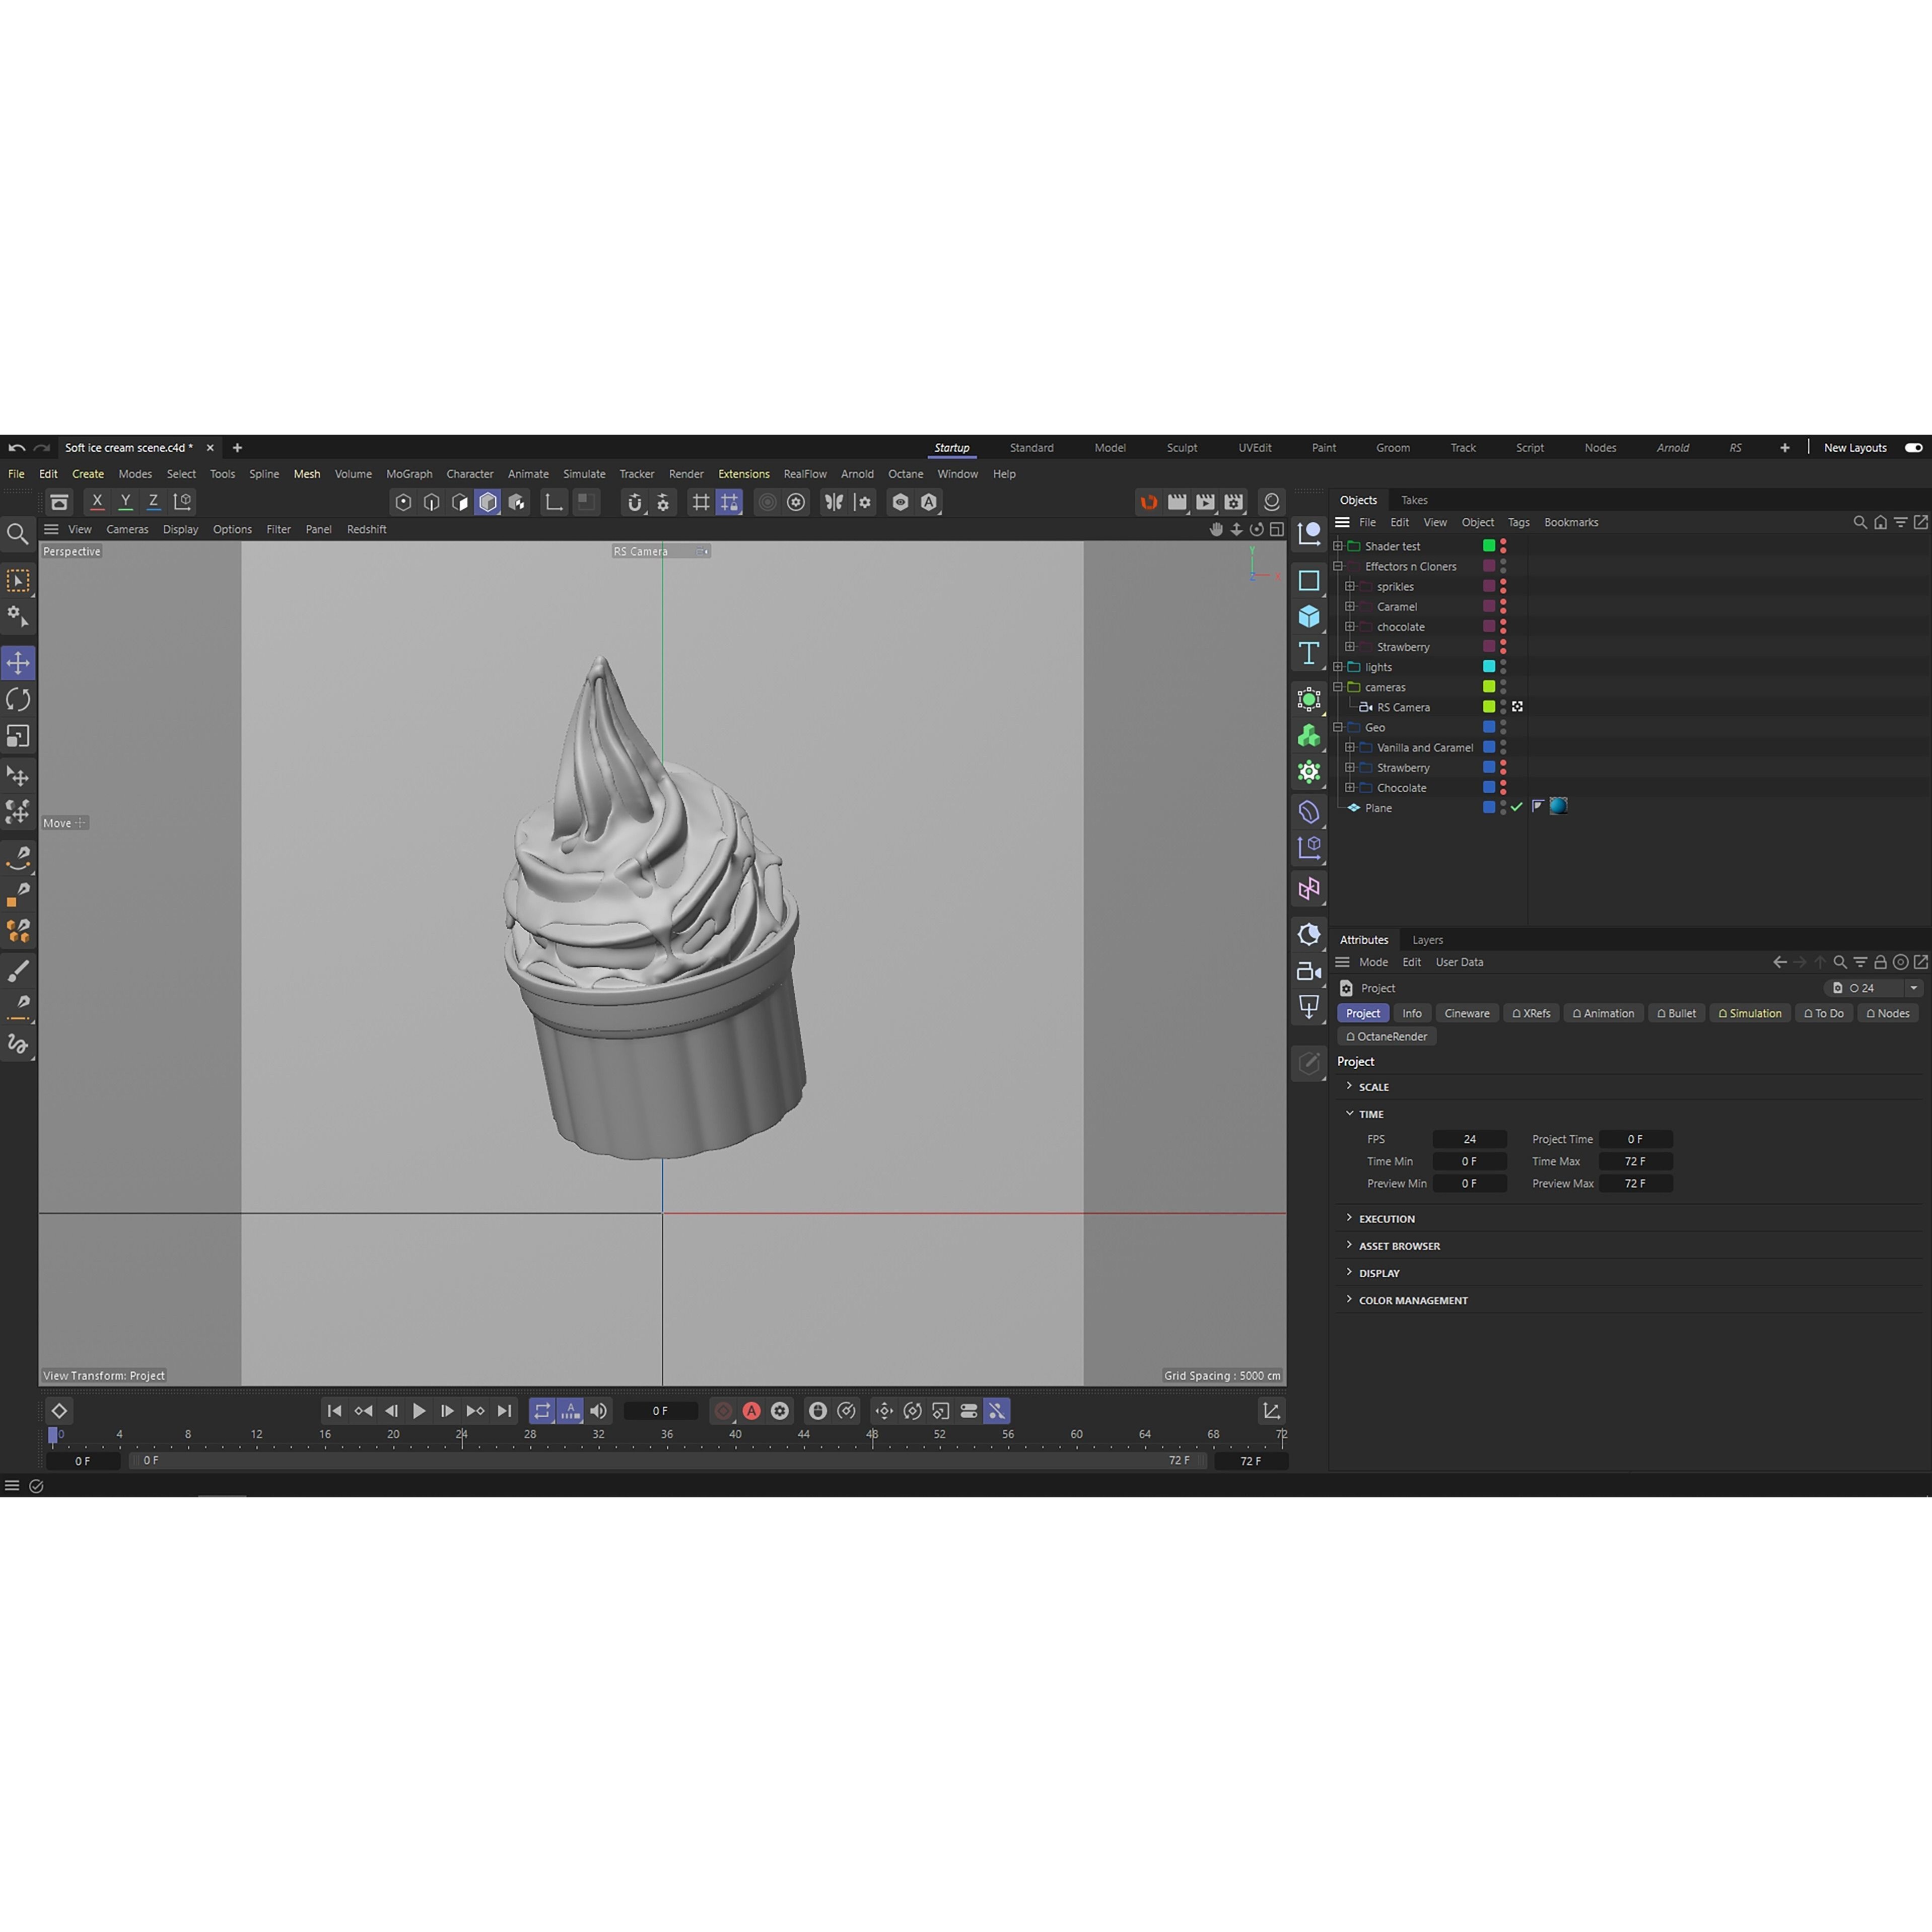Image resolution: width=1932 pixels, height=1932 pixels.
Task: Select the Scale tool
Action: [x=18, y=735]
